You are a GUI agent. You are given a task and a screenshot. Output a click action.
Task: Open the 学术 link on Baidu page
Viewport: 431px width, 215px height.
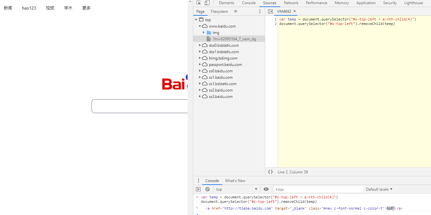(68, 8)
